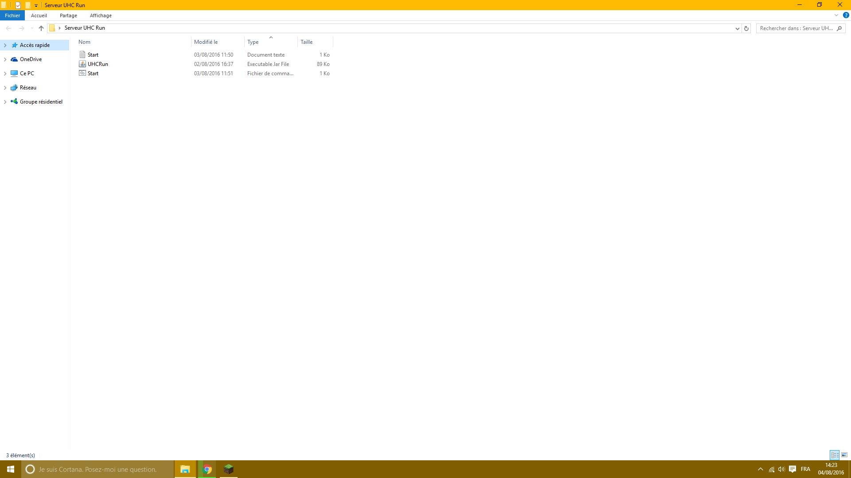Click the search magnifier icon
Viewport: 851px width, 478px height.
coord(839,28)
